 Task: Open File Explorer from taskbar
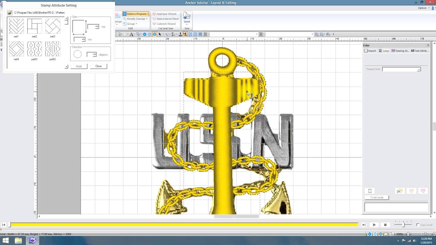point(18,241)
